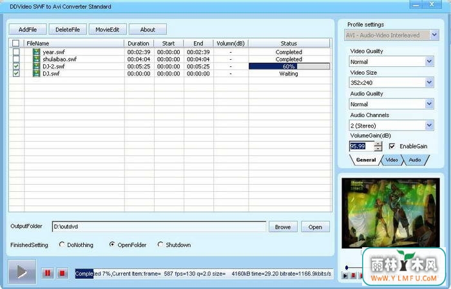Click into the OutputFolder path field

(159, 227)
